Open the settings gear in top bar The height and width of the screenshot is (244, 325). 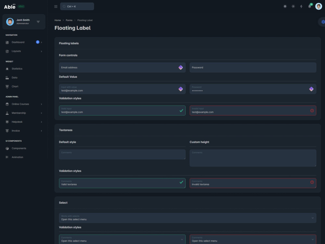pyautogui.click(x=293, y=7)
